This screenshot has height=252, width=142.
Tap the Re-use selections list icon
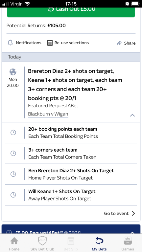50,43
